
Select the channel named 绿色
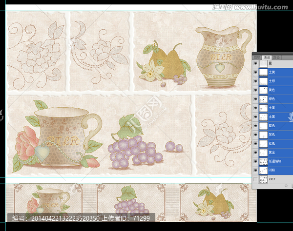tap(272, 99)
